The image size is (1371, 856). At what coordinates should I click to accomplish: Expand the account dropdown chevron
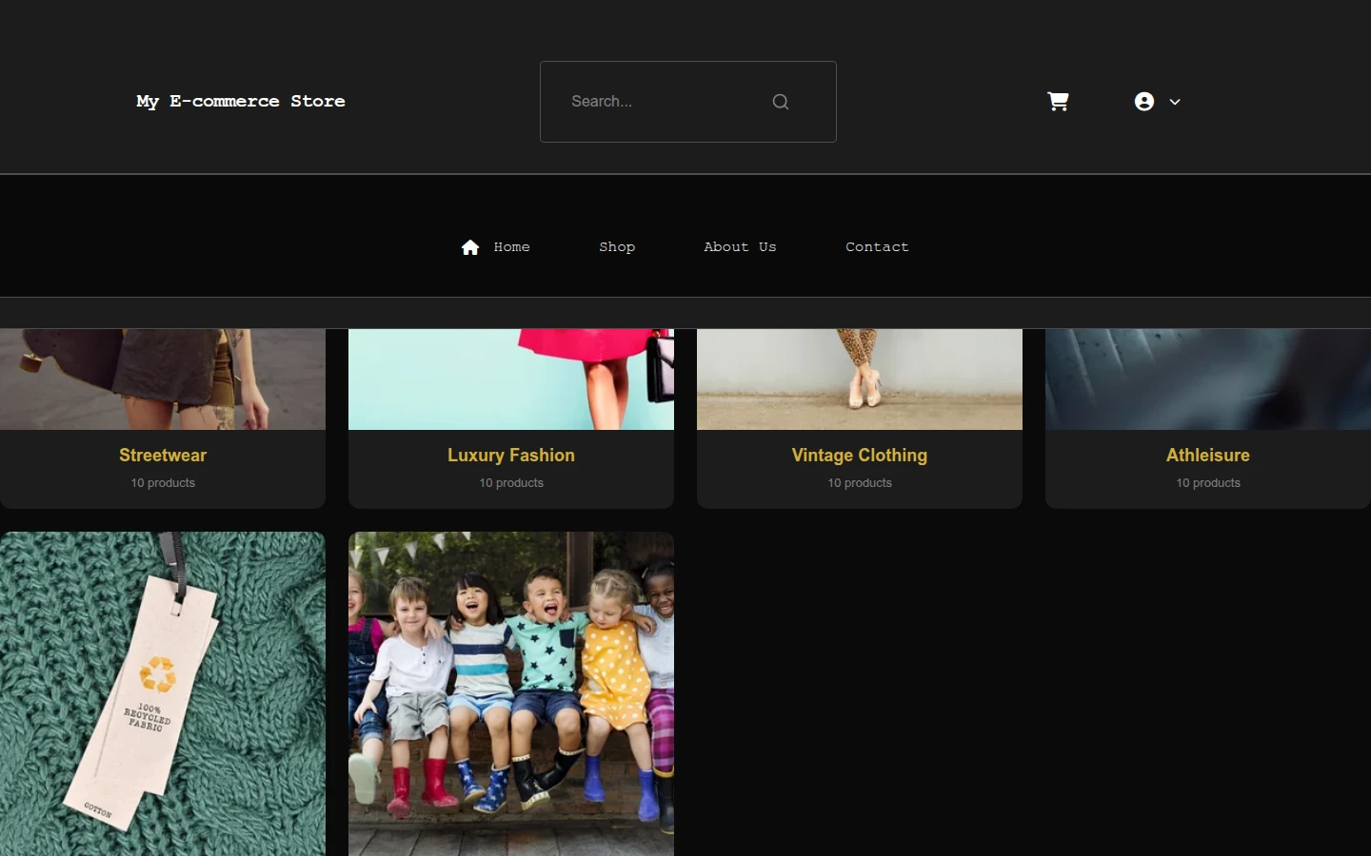point(1175,102)
